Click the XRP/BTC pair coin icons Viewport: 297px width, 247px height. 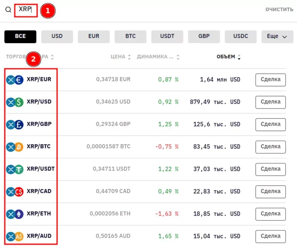pos(15,147)
